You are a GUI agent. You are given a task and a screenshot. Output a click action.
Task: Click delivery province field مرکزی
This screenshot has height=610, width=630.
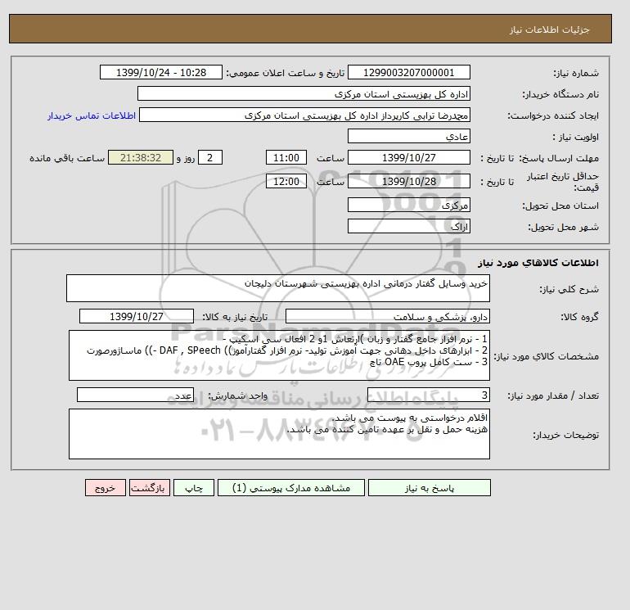point(408,205)
